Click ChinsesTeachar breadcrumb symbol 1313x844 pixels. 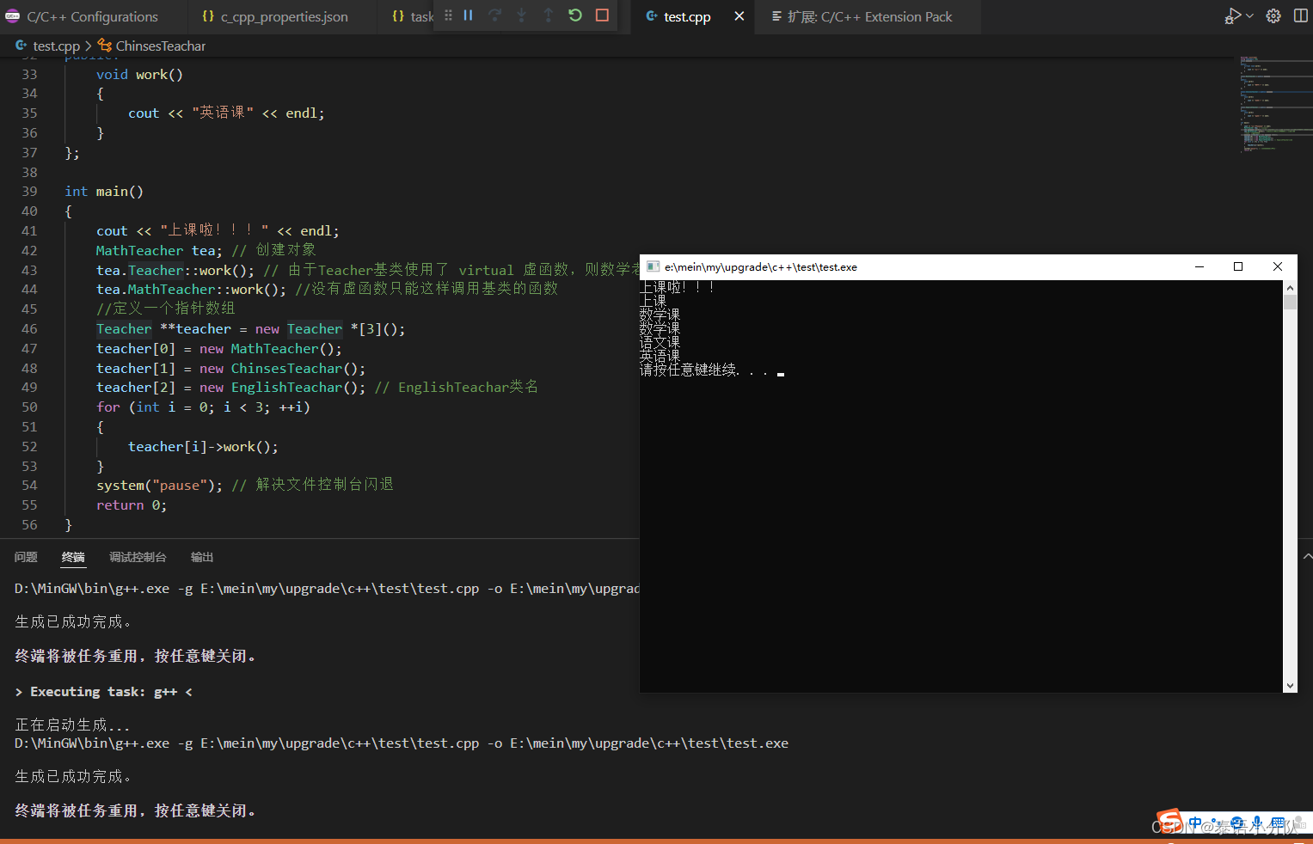pyautogui.click(x=161, y=46)
